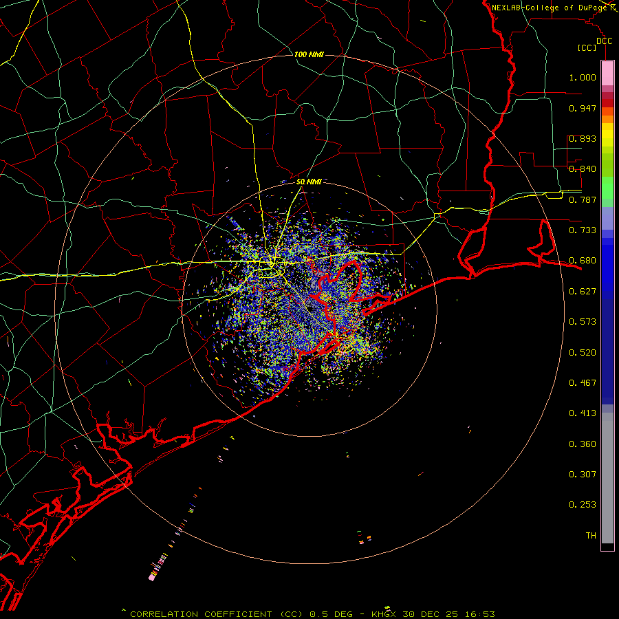This screenshot has height=619, width=619.
Task: Click the [CC] legend unit label
Action: click(587, 47)
